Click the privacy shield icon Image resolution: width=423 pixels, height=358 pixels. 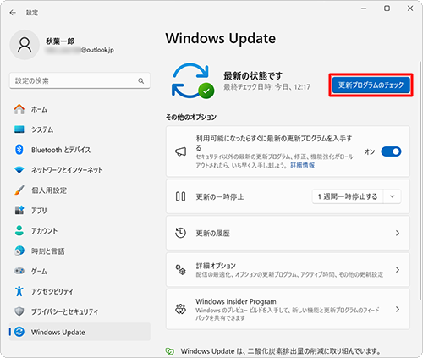click(19, 311)
